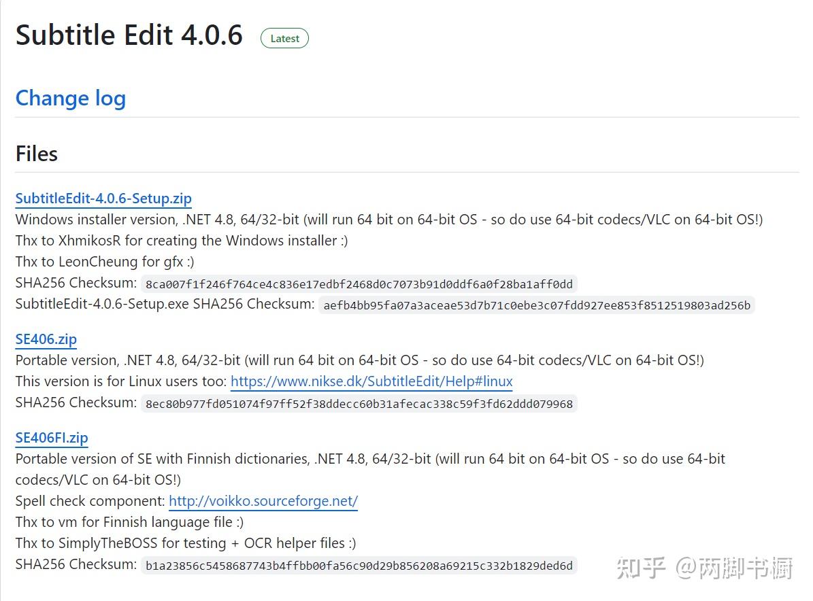Screen dimensions: 813x601
Task: Click the 'Spell check component' label
Action: pos(90,501)
